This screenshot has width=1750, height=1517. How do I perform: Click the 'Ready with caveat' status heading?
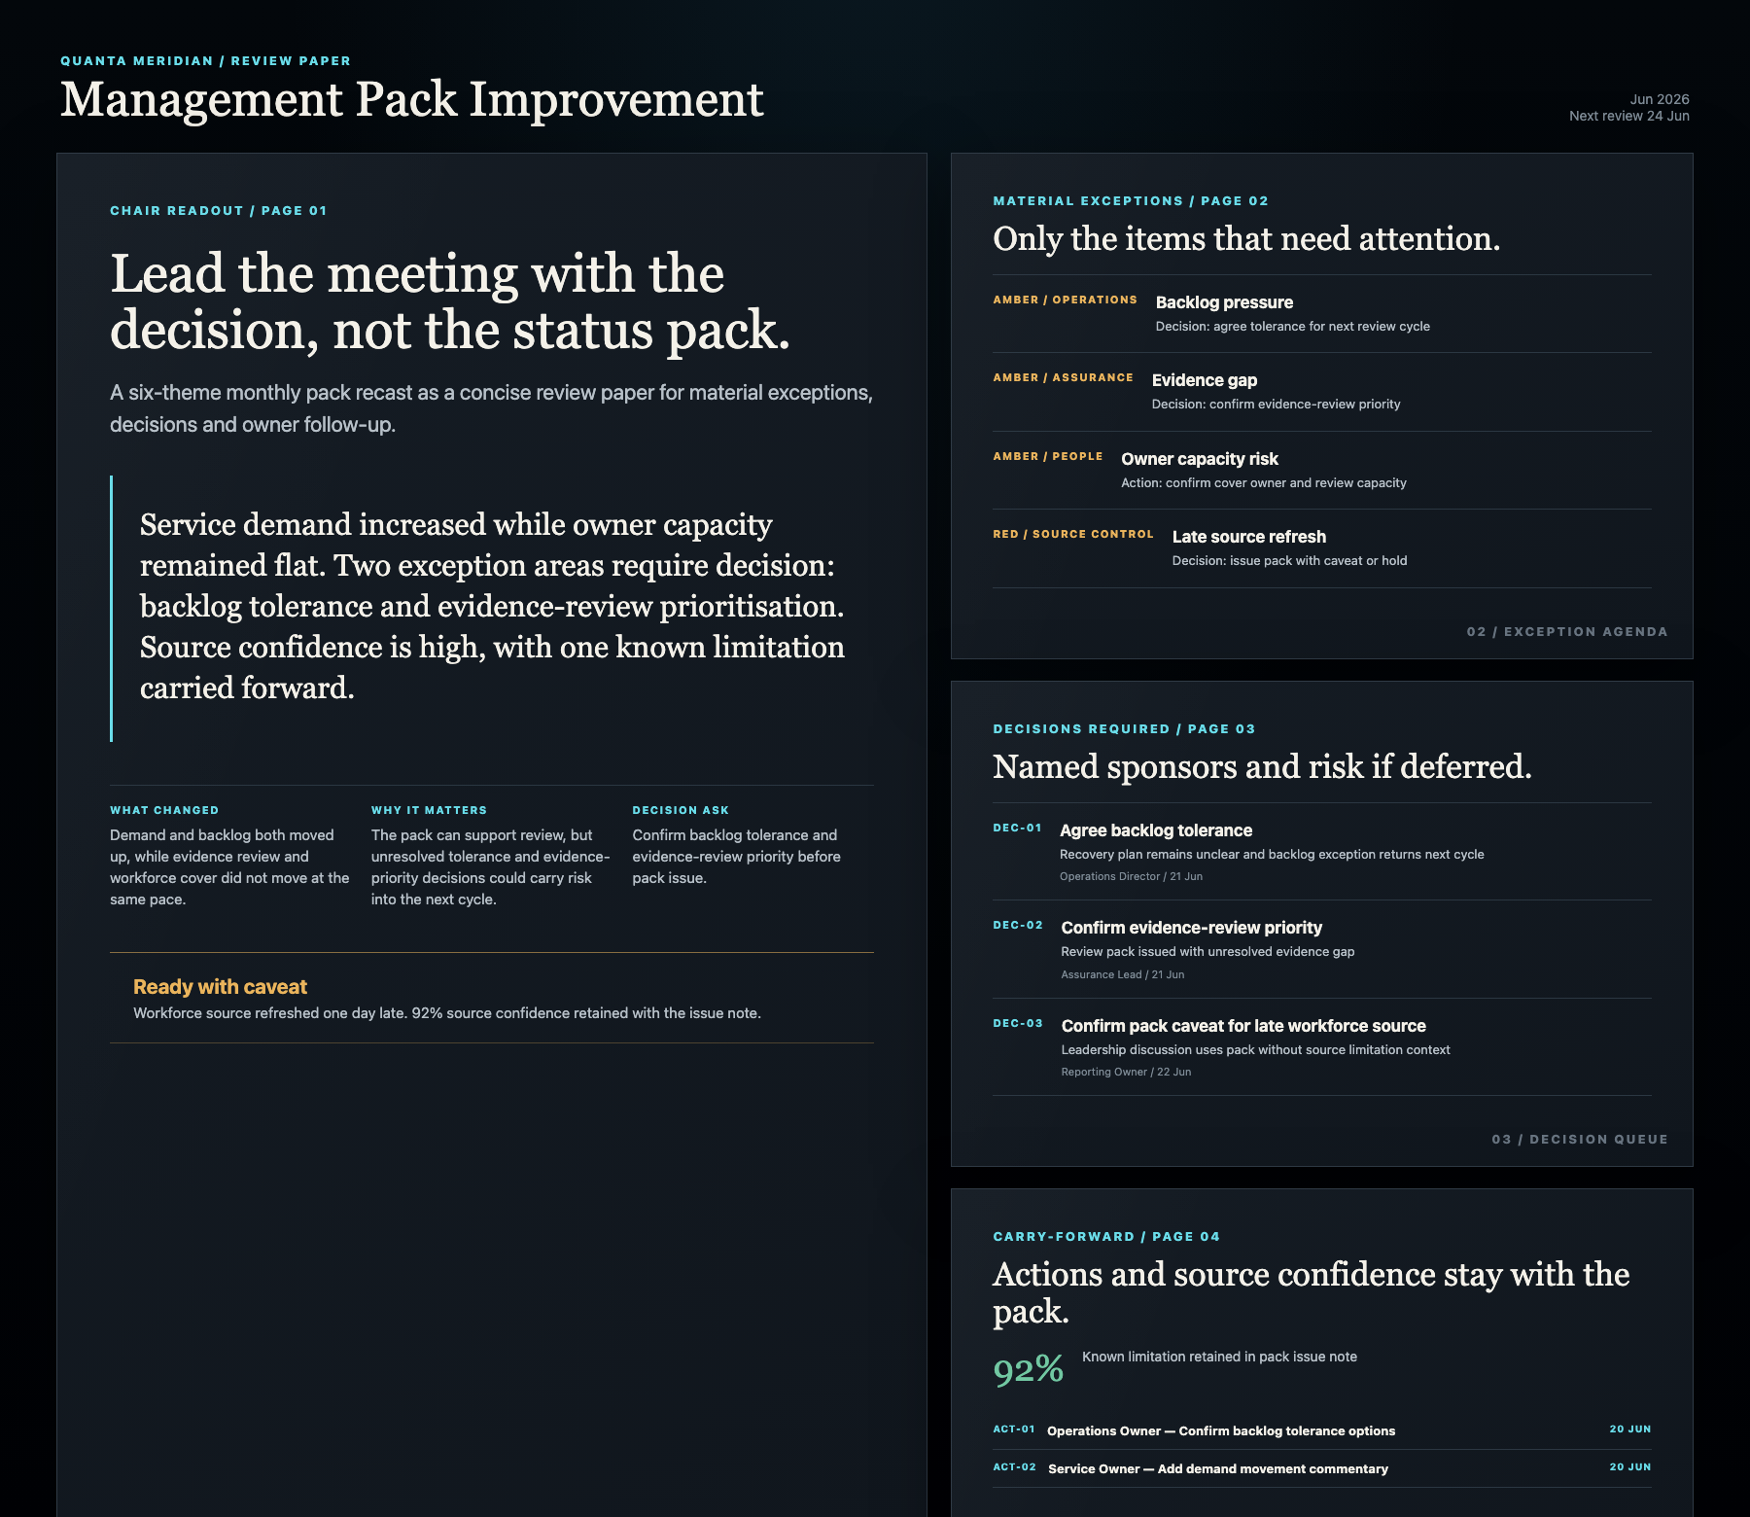click(x=220, y=986)
